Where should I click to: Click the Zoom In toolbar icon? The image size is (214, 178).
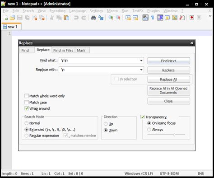pos(111,18)
